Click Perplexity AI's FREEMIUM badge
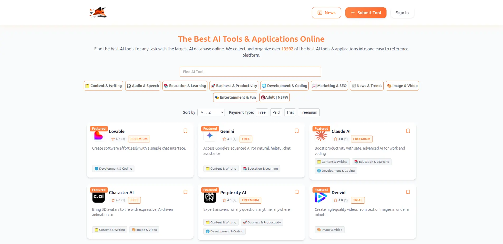The image size is (503, 244). tap(250, 200)
